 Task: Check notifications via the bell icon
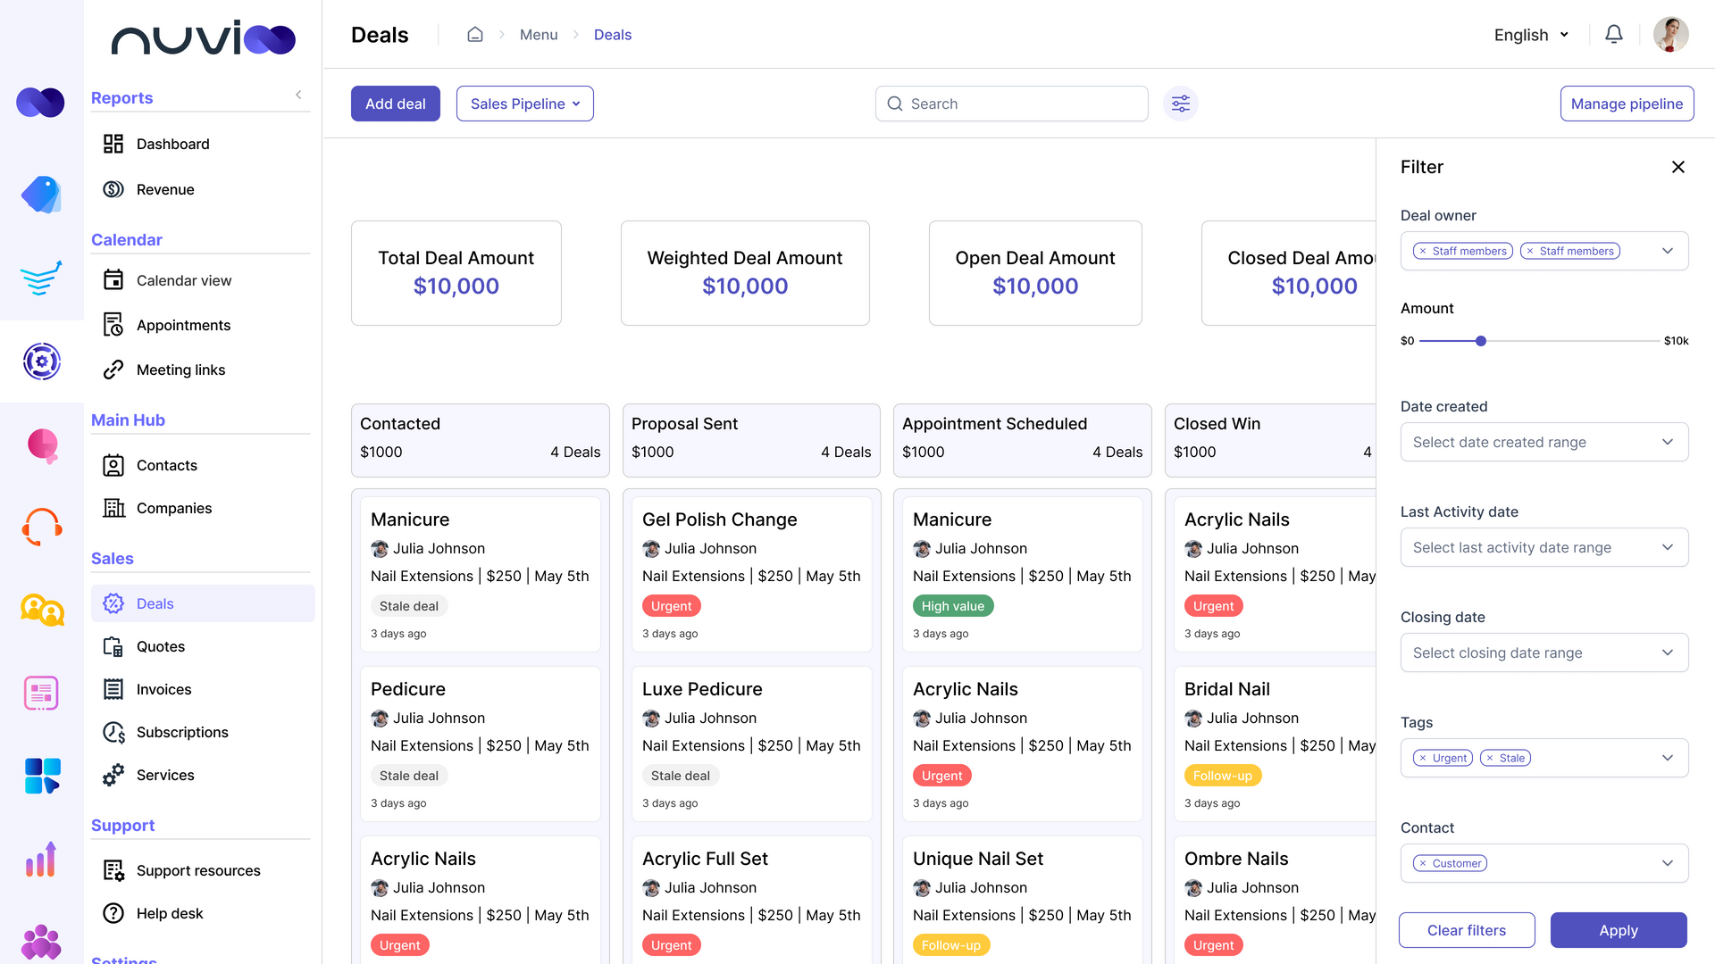(1614, 34)
